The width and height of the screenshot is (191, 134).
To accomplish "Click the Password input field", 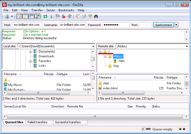I will (116, 25).
